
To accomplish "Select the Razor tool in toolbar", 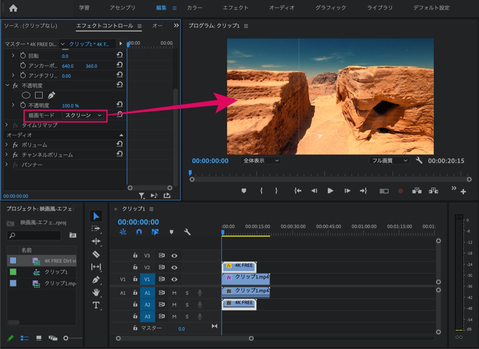I will 96,254.
